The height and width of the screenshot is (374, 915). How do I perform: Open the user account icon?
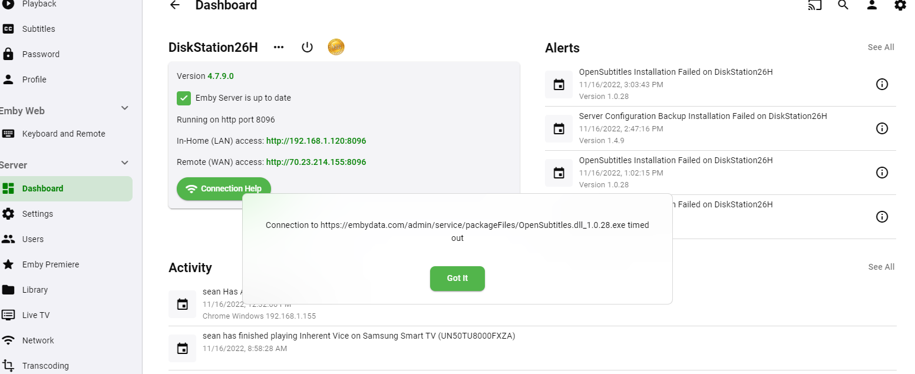[872, 5]
